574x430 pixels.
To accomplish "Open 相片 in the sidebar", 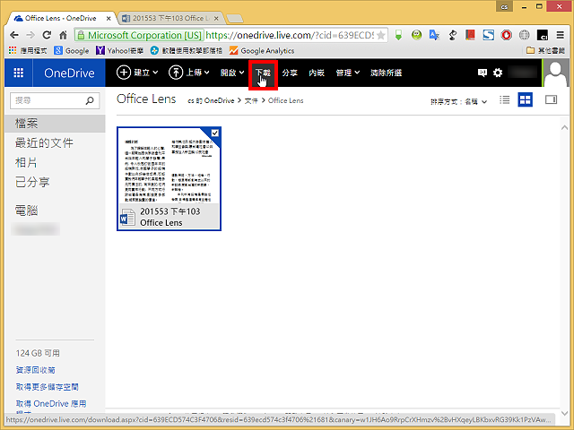I will tap(26, 162).
